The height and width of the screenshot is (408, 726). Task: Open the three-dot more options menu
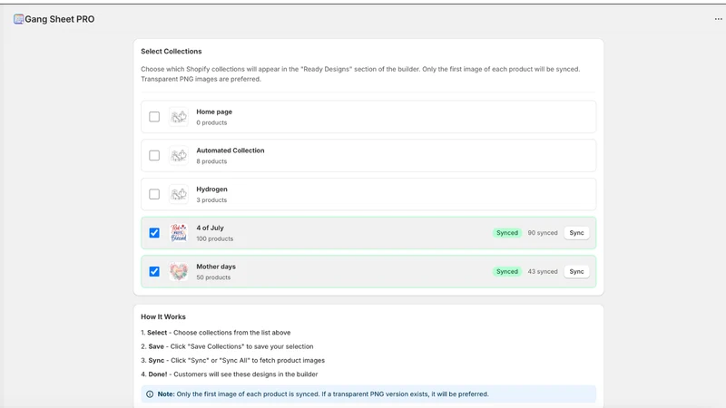[x=718, y=19]
